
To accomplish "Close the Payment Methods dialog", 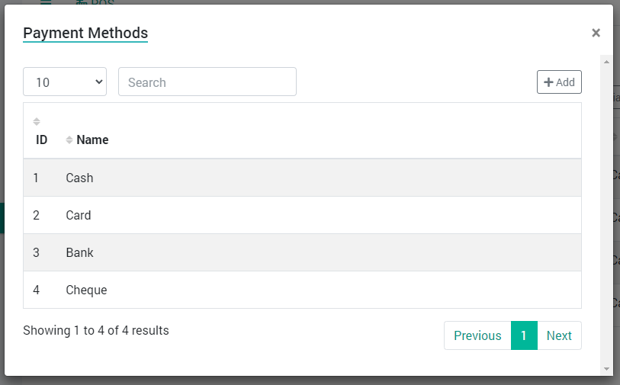I will tap(596, 33).
